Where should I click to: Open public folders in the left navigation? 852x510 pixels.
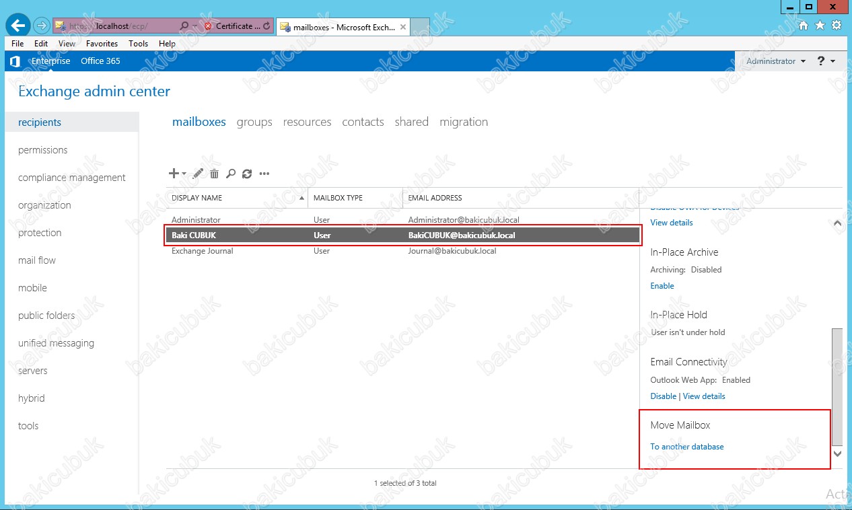[x=46, y=316]
